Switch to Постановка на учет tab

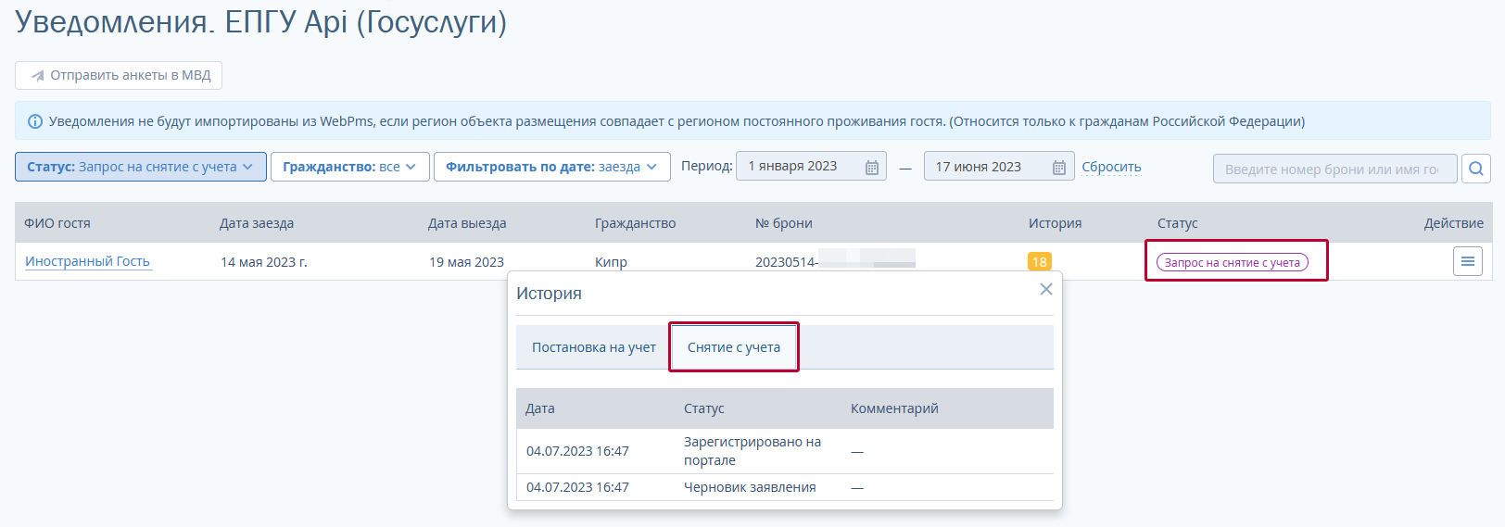pos(593,347)
